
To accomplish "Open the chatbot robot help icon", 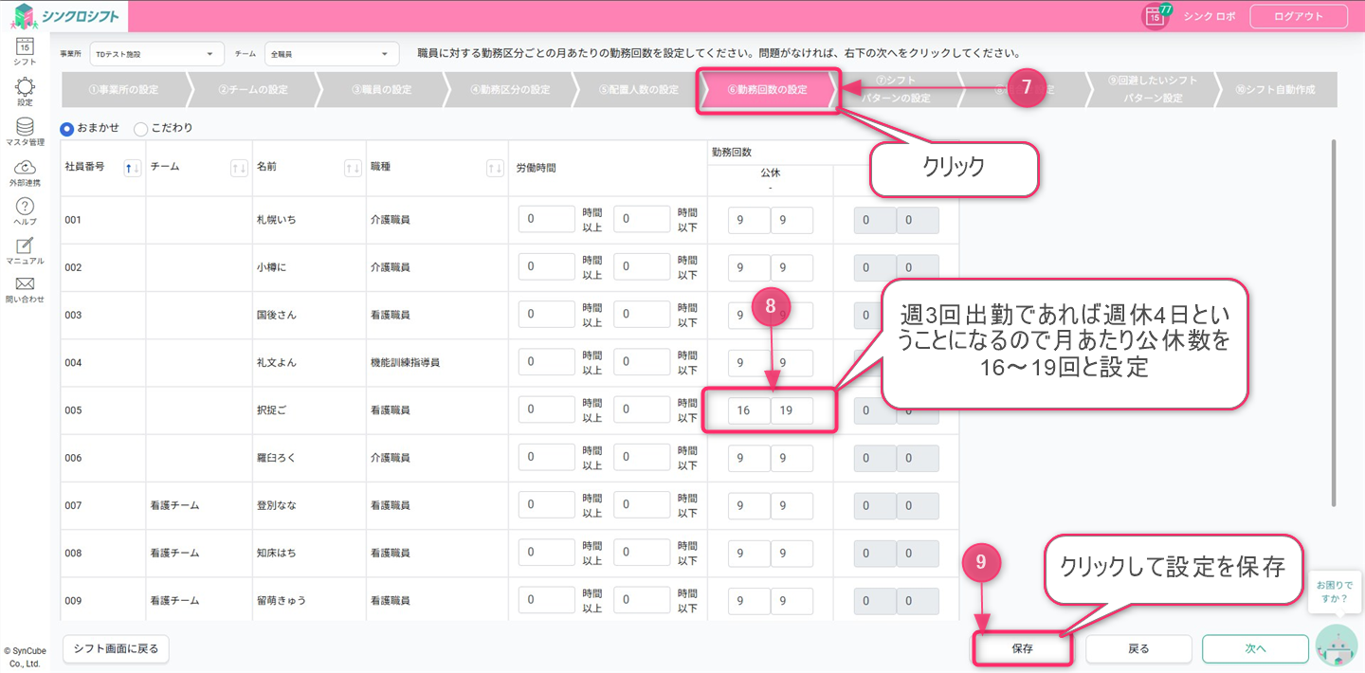I will coord(1337,646).
